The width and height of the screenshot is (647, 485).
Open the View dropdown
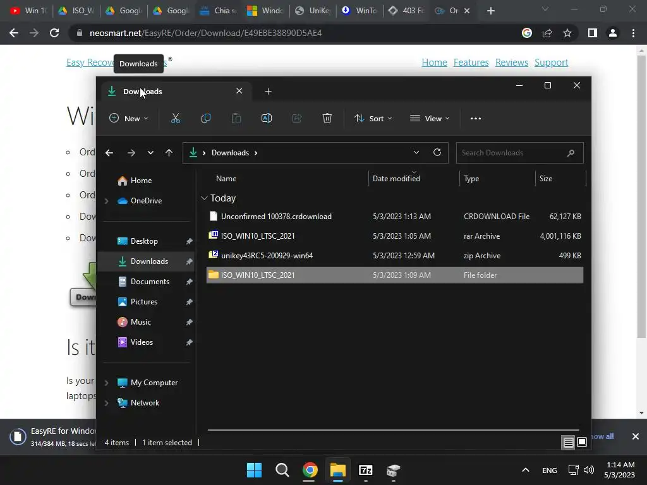pos(430,118)
